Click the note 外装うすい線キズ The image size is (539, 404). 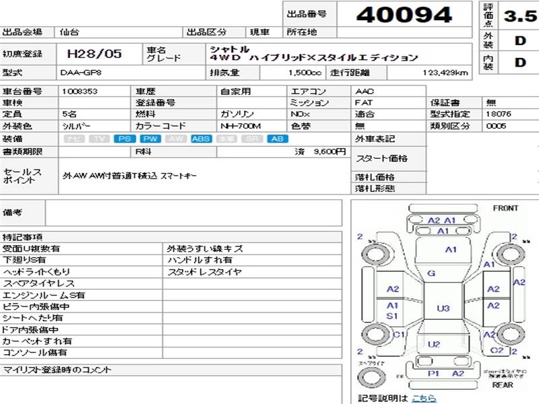click(x=205, y=248)
